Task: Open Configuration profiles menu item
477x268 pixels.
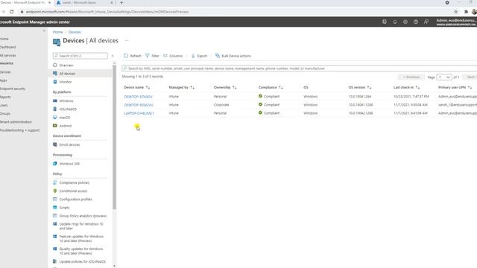Action: click(x=75, y=200)
